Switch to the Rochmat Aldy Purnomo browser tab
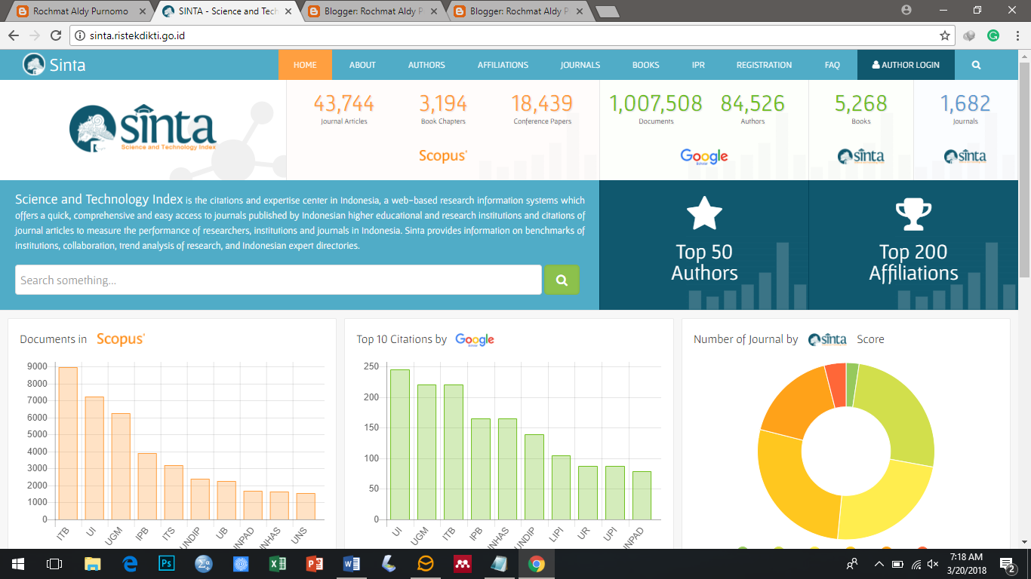 (79, 11)
